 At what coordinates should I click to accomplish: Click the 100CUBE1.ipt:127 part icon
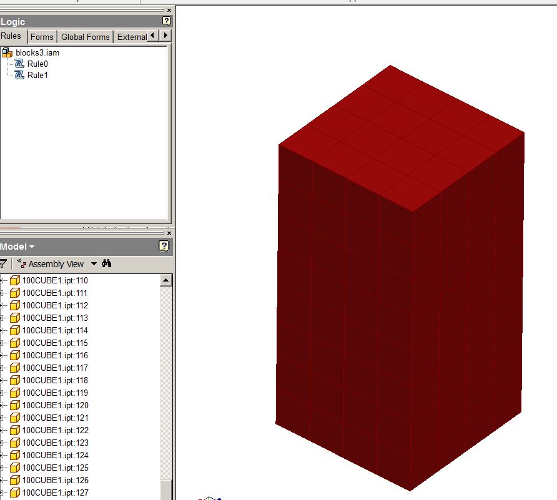(15, 493)
